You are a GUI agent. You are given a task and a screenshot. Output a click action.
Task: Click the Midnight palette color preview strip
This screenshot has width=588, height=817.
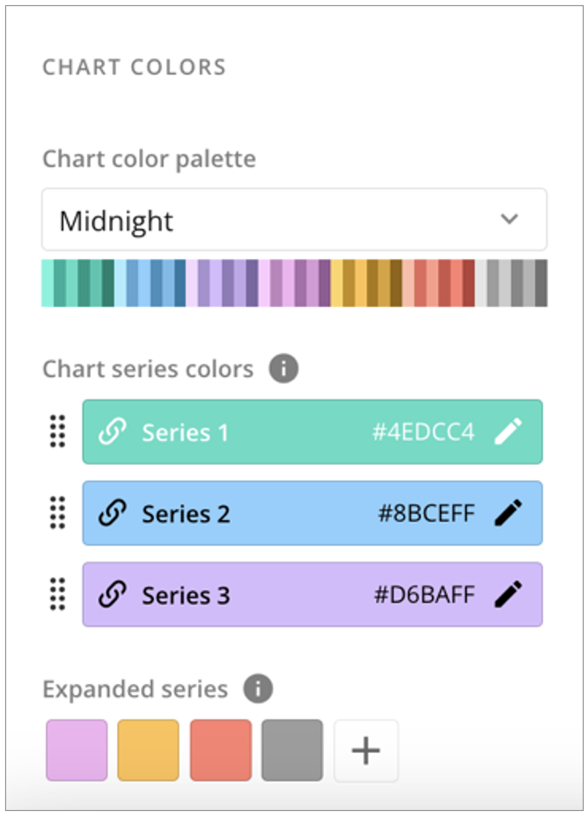click(x=294, y=283)
